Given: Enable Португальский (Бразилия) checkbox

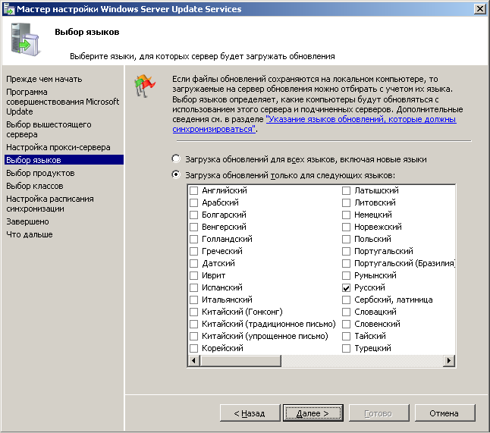Looking at the screenshot, I should tap(346, 263).
